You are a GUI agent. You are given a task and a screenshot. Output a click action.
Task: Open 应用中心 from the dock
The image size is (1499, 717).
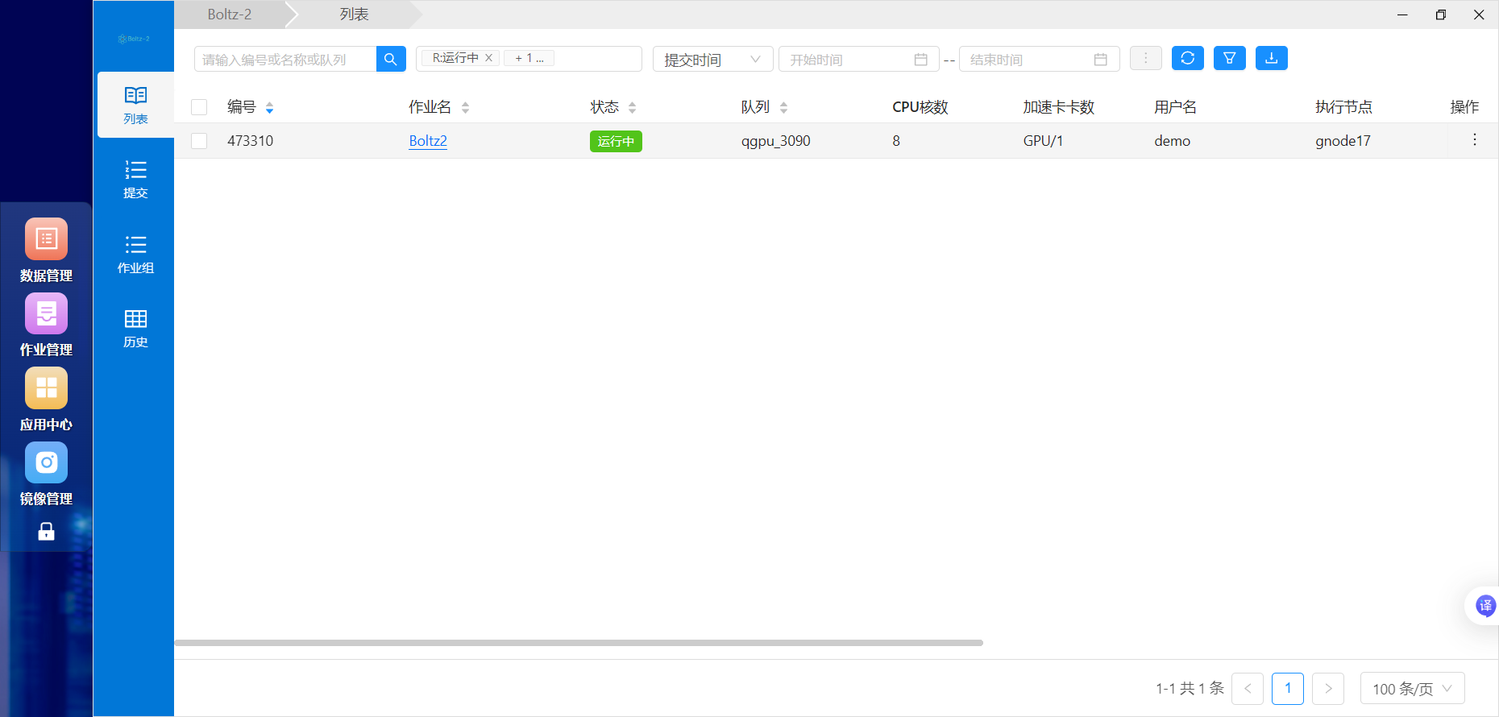(46, 400)
